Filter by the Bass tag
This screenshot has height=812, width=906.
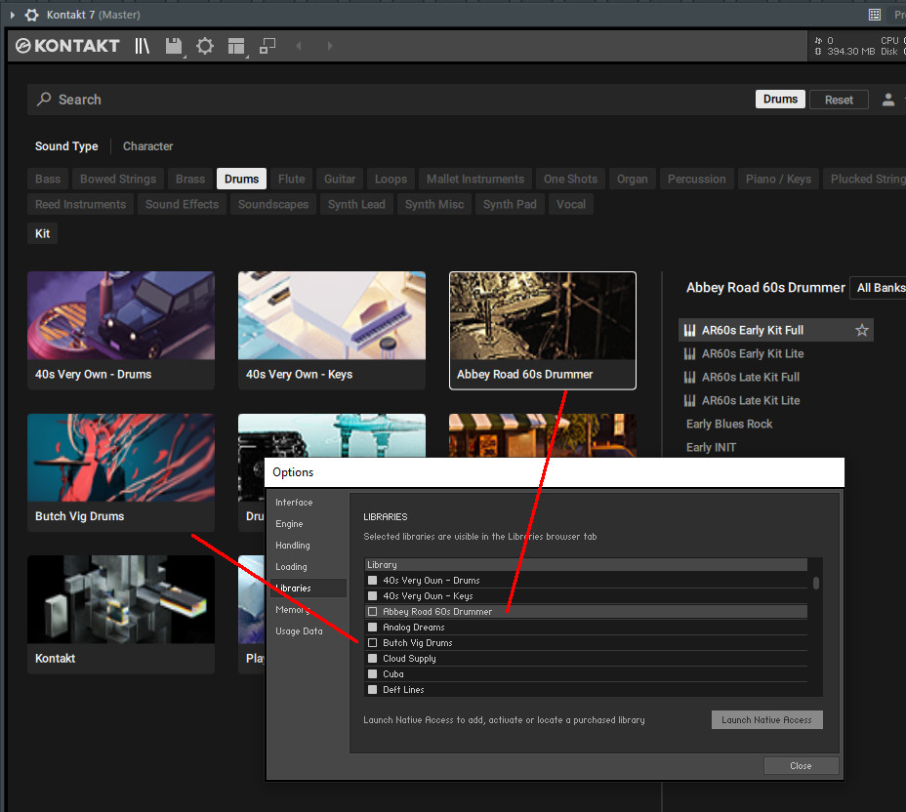(48, 179)
